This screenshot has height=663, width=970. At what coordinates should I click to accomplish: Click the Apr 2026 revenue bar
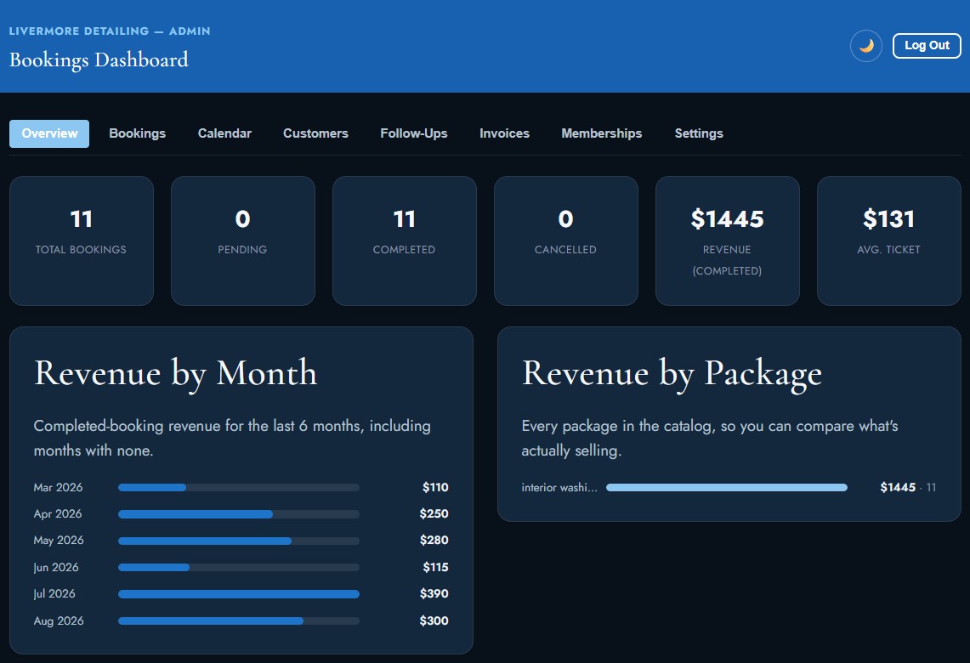click(x=238, y=514)
